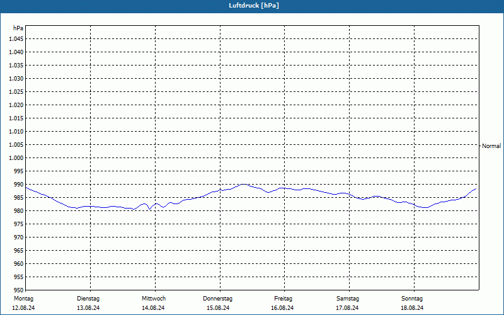Click the date 14.08.24
Viewport: 504px width, 315px height.
[153, 308]
